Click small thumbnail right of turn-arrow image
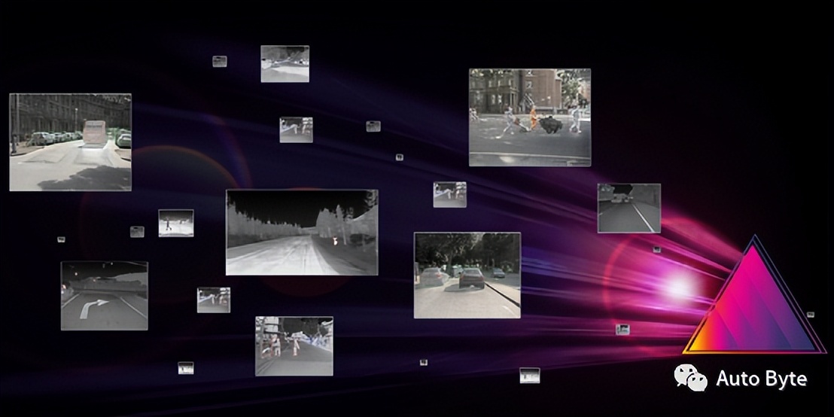This screenshot has height=417, width=834. point(213,300)
